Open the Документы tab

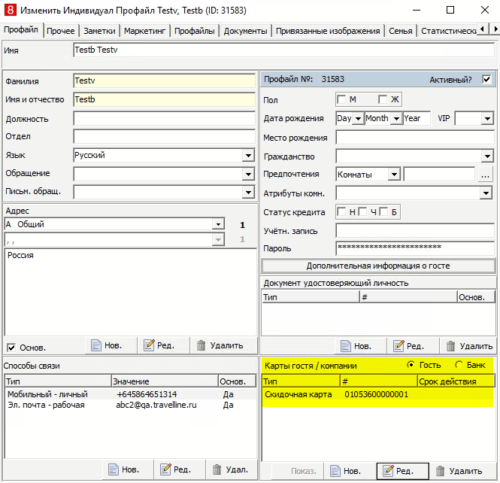point(245,31)
